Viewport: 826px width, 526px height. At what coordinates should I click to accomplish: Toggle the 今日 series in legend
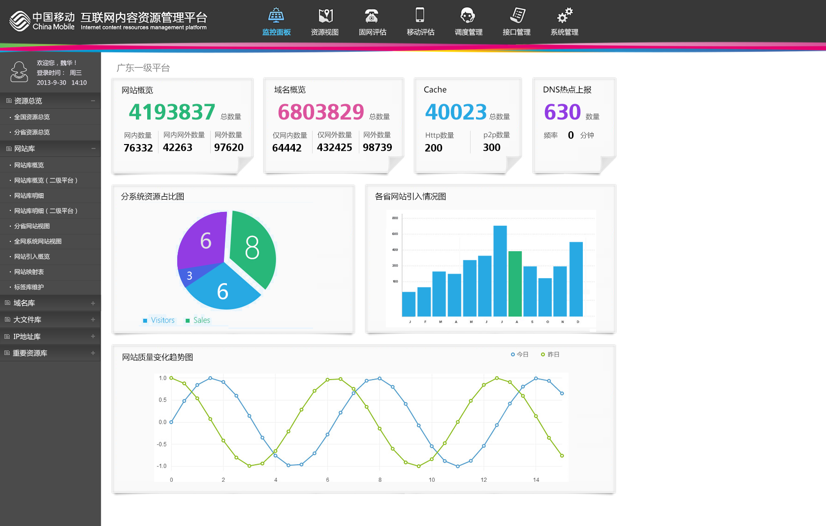tap(519, 354)
